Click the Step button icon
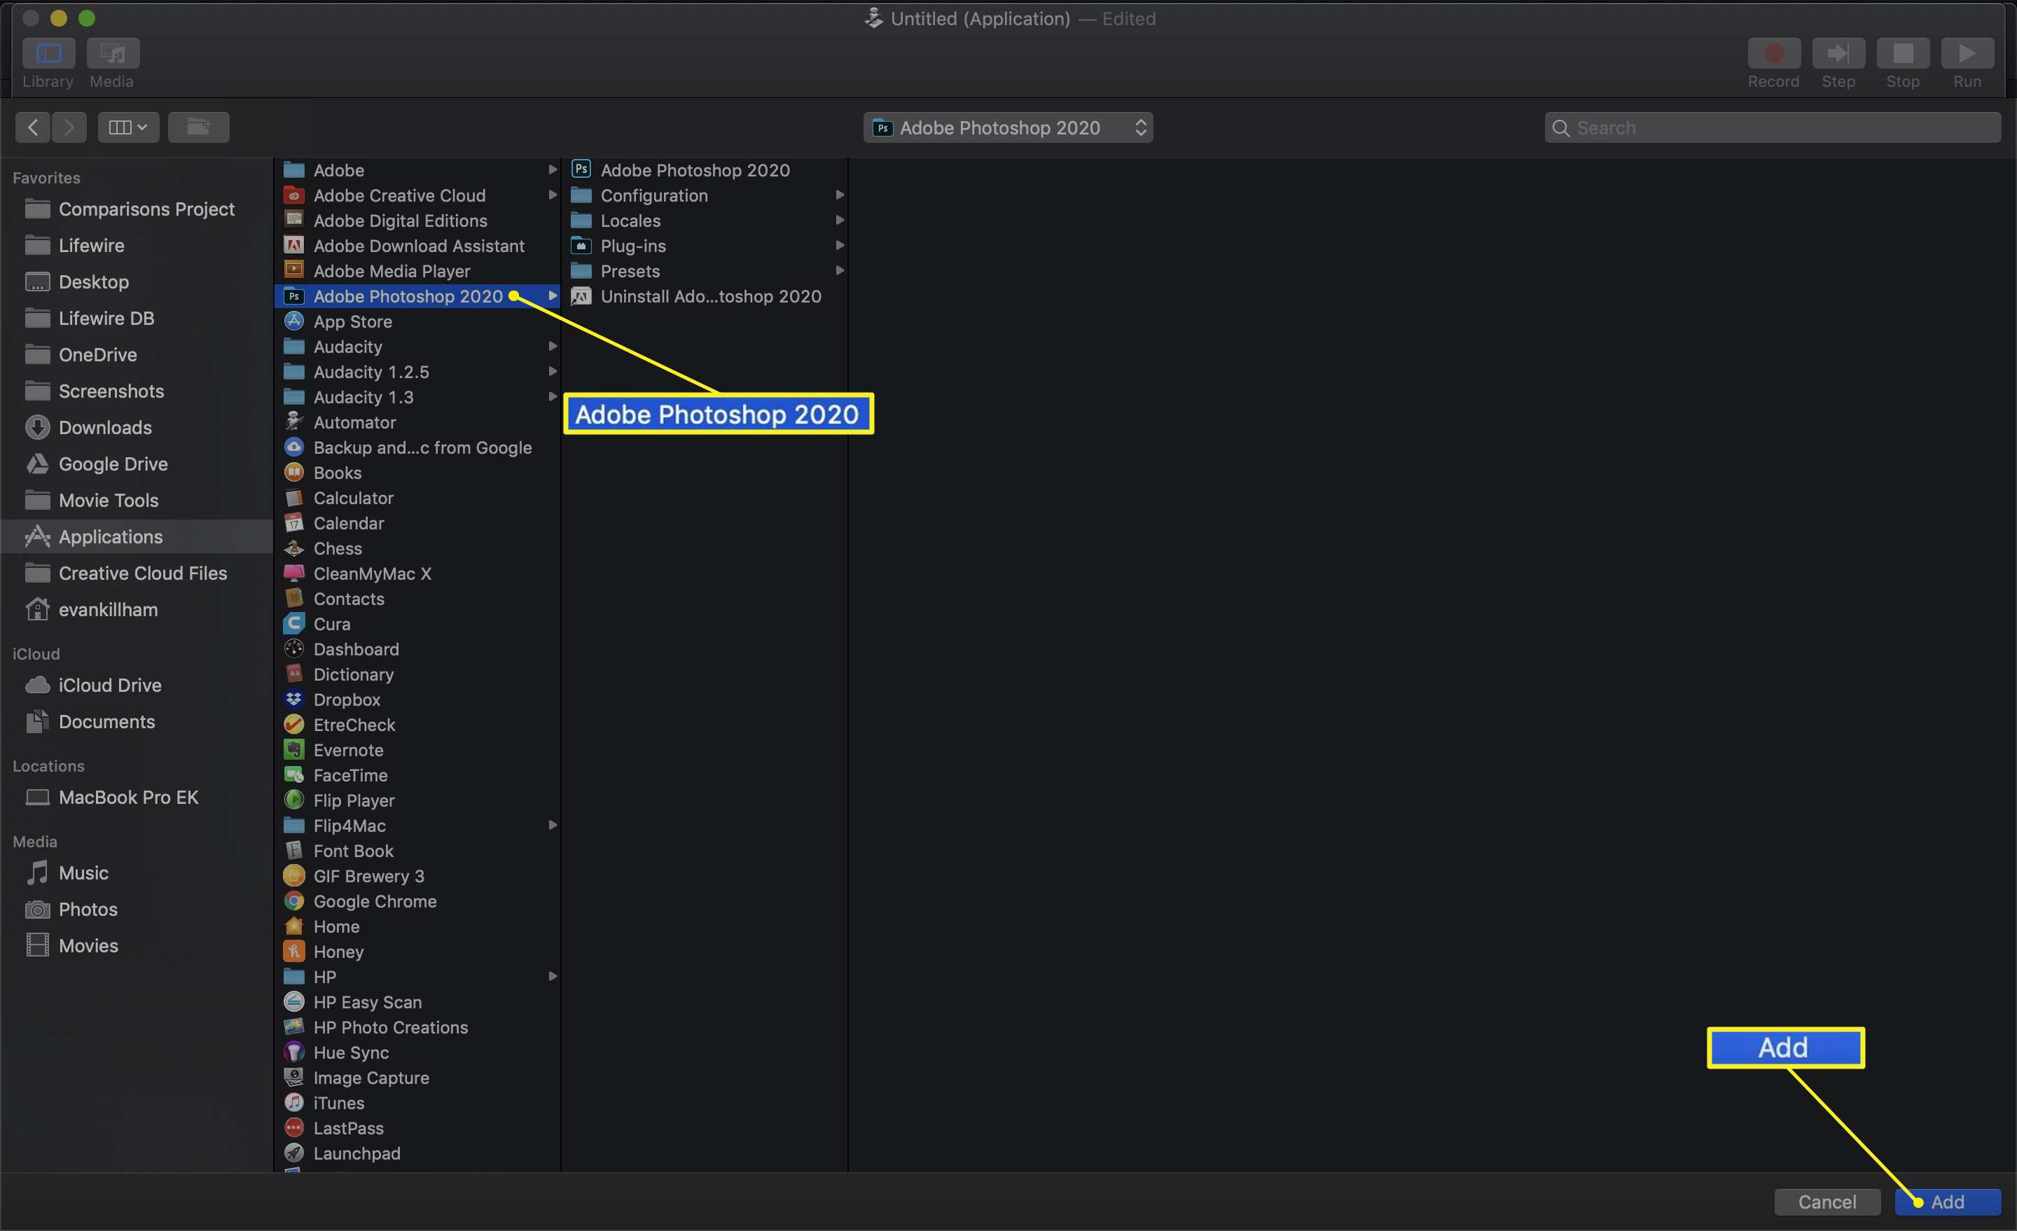The image size is (2017, 1231). point(1838,53)
